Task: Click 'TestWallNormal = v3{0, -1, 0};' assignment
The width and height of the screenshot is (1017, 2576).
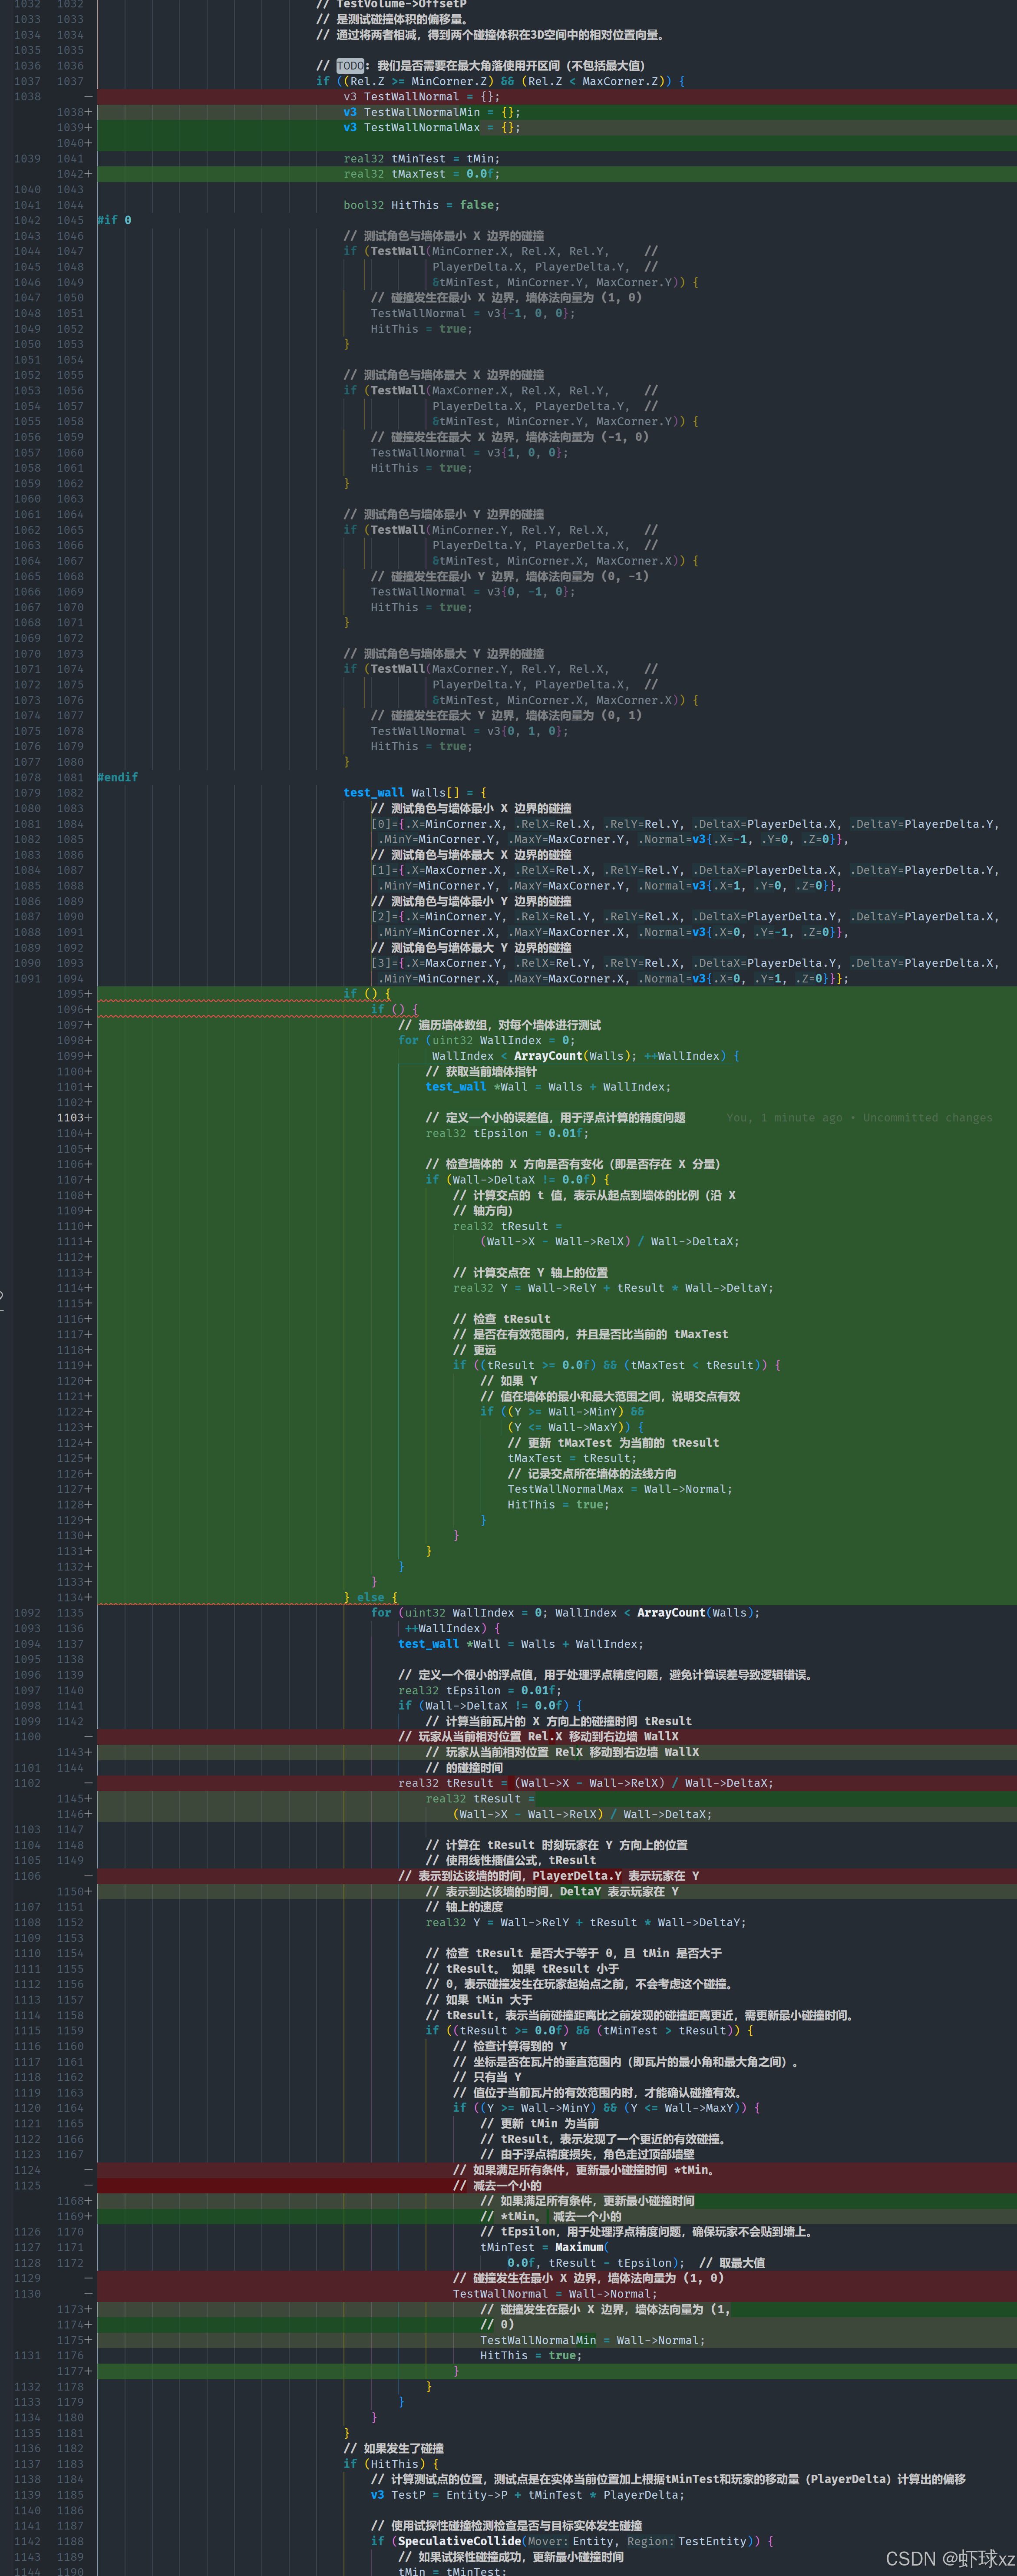Action: 473,592
